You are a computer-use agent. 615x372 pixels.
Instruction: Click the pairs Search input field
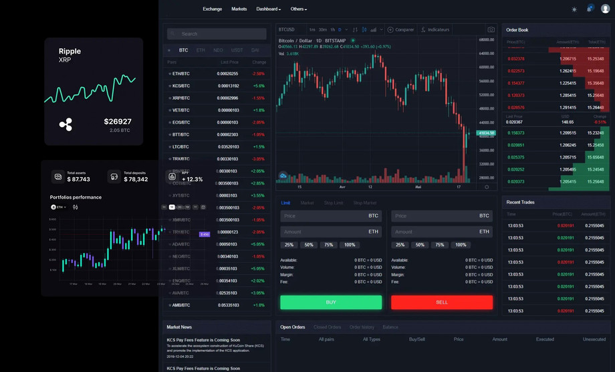217,33
